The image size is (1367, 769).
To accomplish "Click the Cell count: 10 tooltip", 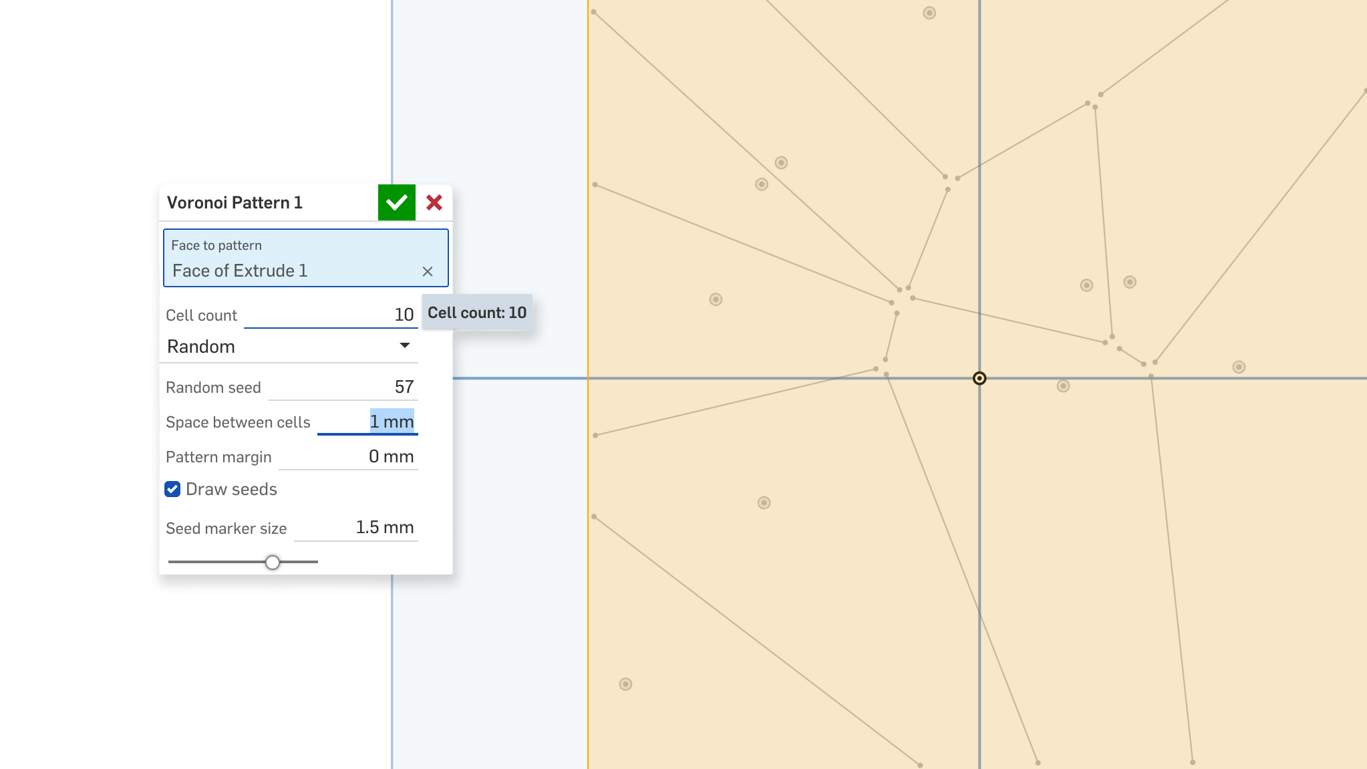I will [477, 313].
